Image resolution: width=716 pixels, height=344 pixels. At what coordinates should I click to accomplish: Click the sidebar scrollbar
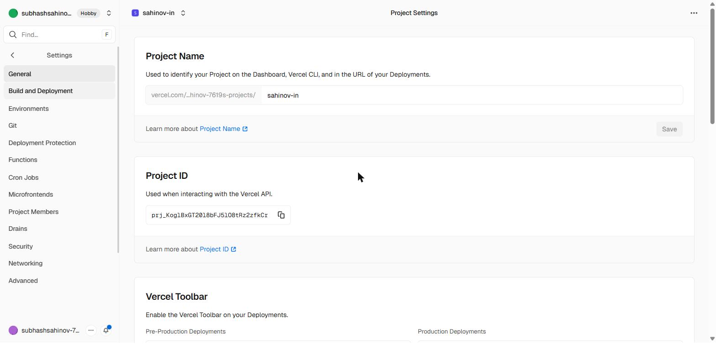[118, 150]
